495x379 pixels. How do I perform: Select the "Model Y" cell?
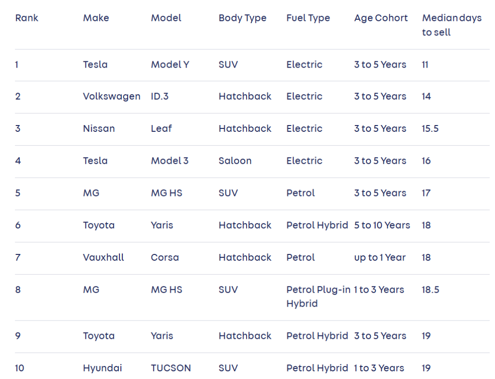[x=170, y=65]
